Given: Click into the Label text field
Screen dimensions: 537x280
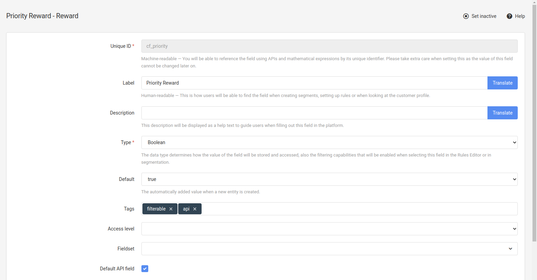Looking at the screenshot, I should [x=314, y=83].
